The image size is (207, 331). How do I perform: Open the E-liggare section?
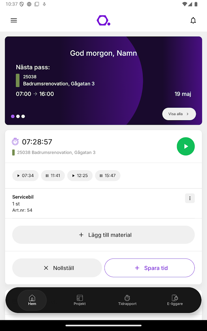click(175, 300)
